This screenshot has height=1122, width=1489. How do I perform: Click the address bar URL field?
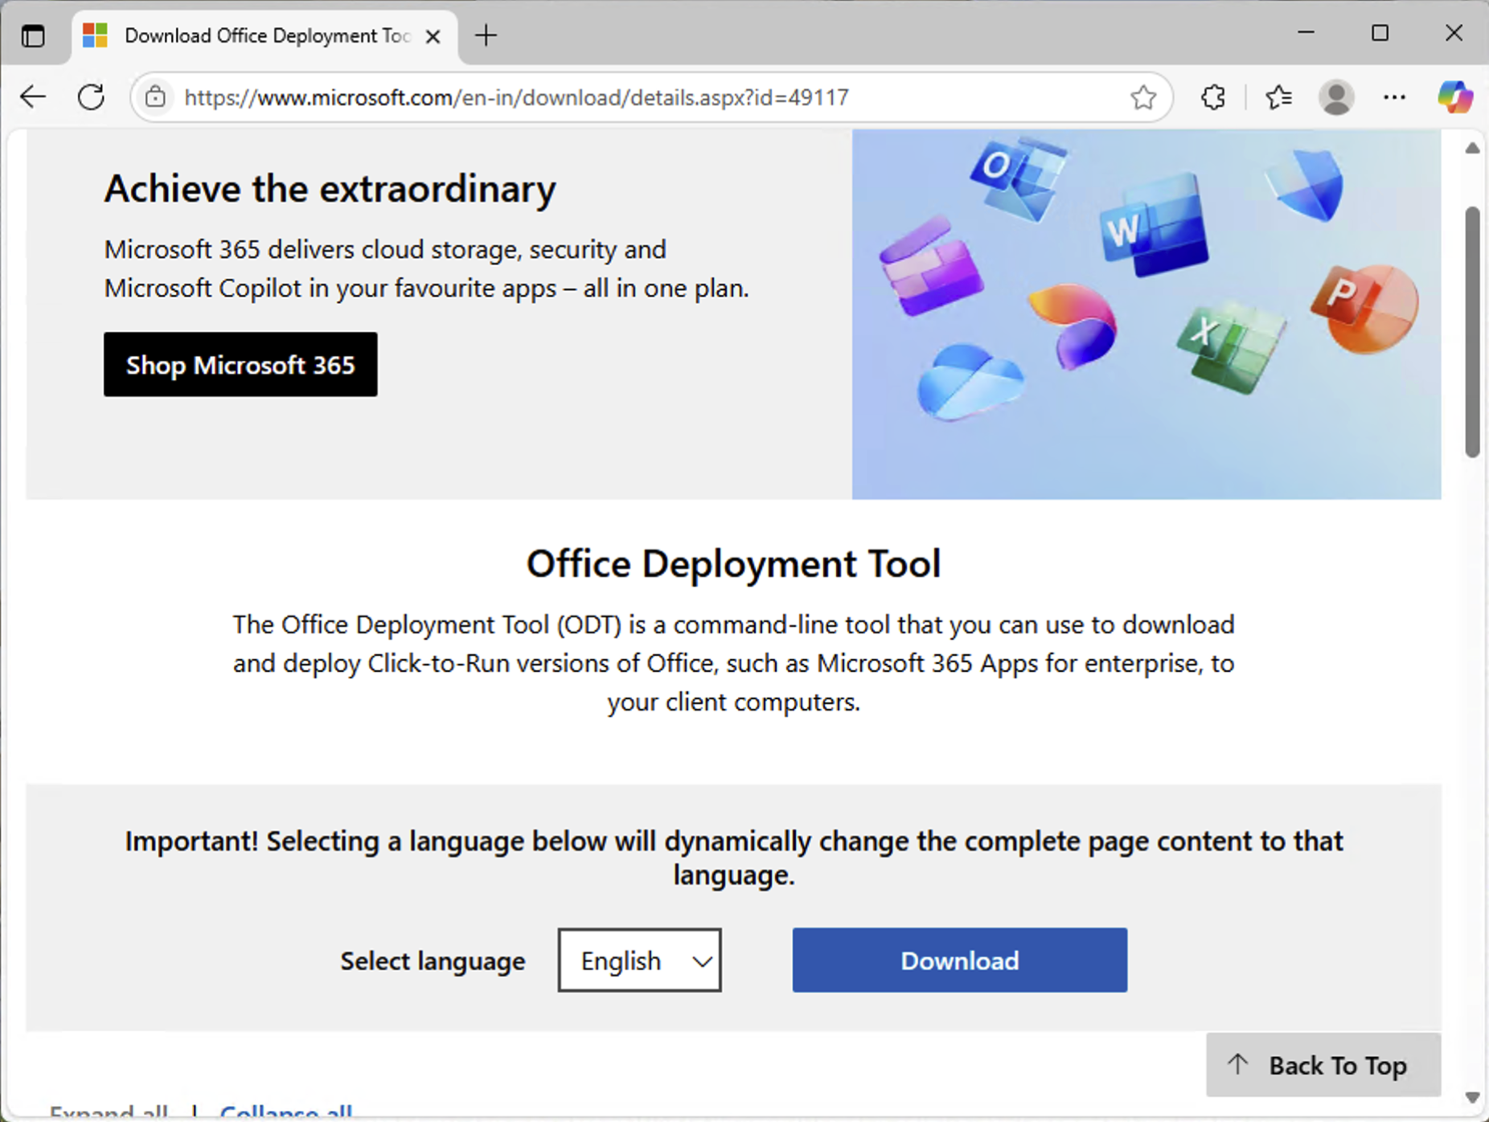point(651,97)
